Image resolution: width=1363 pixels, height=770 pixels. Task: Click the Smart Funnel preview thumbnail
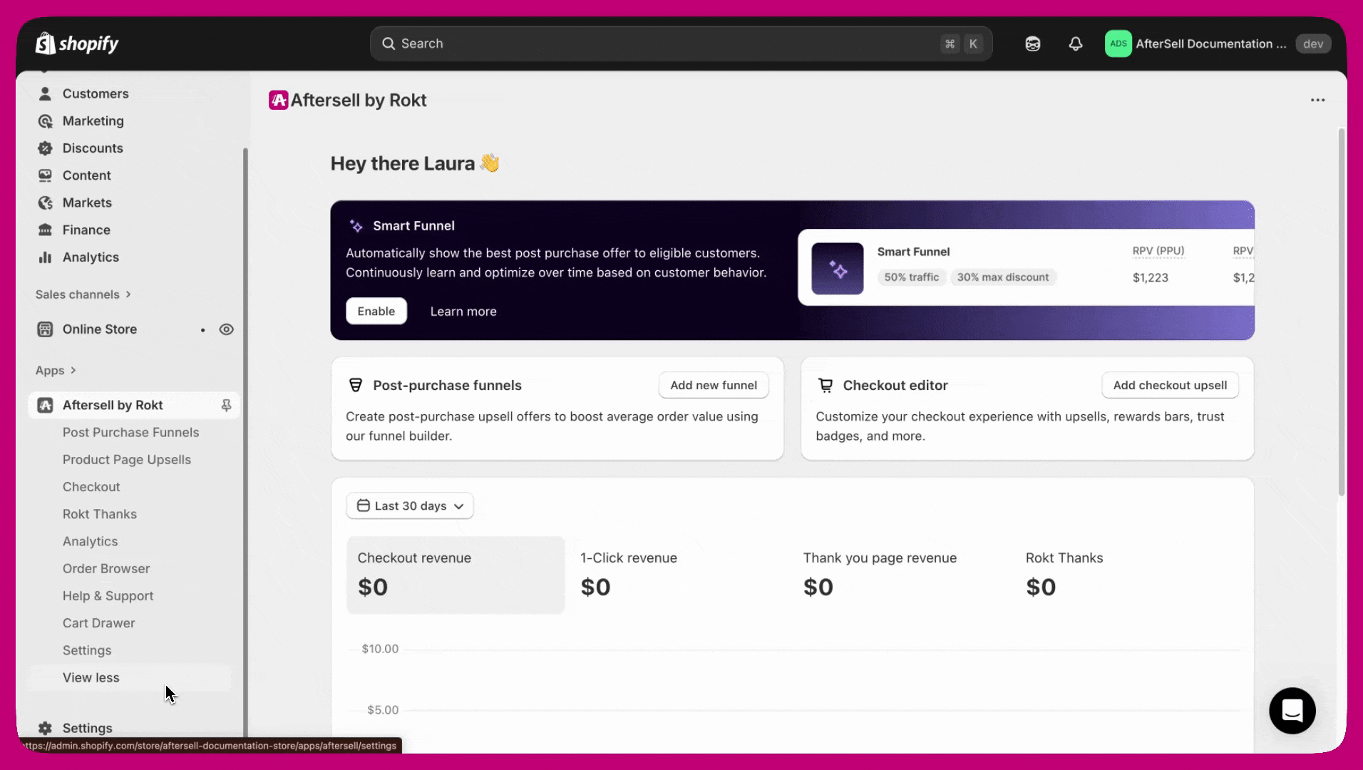pyautogui.click(x=837, y=268)
